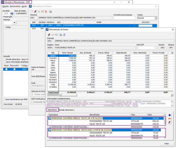The width and height of the screenshot is (178, 148).
Task: Open the Ferramentas menu
Action: [x=15, y=6]
